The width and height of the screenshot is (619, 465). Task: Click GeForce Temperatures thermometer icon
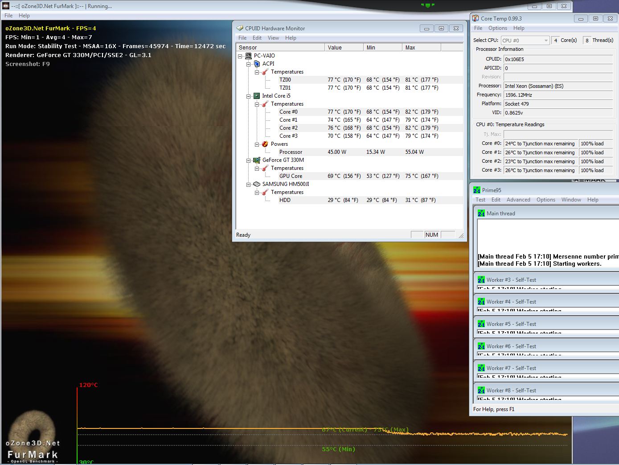click(265, 168)
